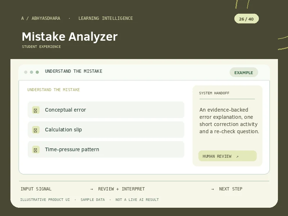The image size is (288, 216).
Task: Click SAMPLE DATA footer text
Action: pyautogui.click(x=93, y=200)
